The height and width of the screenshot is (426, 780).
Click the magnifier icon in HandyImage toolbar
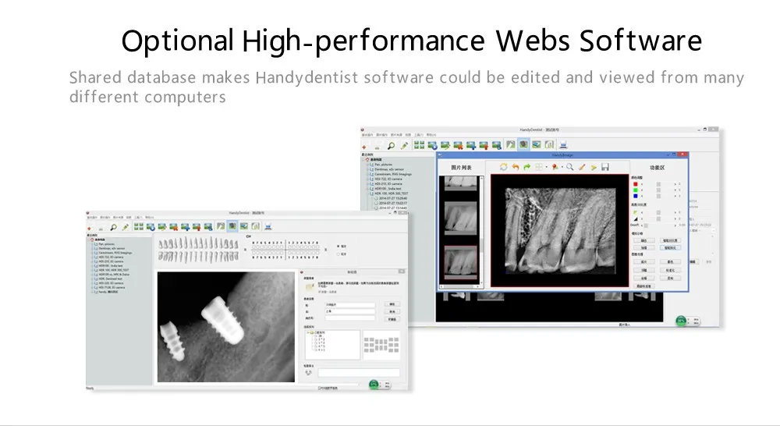pos(569,167)
